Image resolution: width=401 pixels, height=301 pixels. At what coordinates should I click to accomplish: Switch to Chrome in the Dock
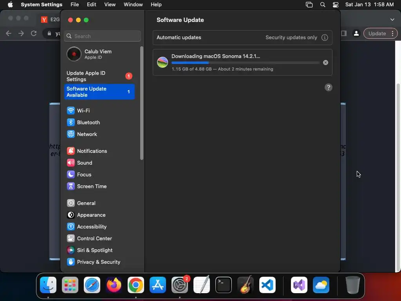pos(136,285)
